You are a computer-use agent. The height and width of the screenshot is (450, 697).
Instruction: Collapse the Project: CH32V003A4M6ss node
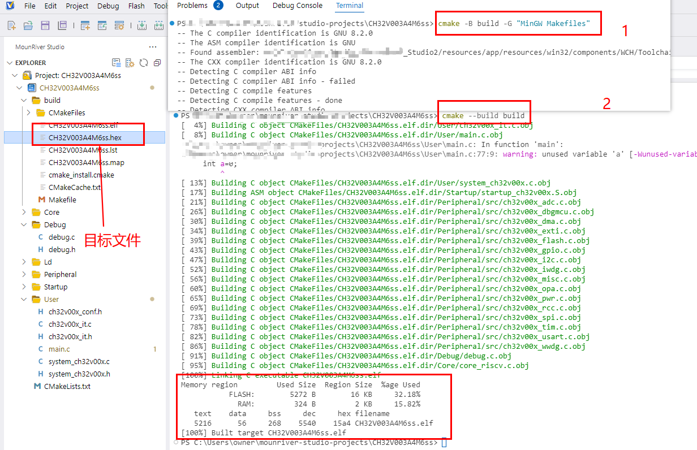coord(15,75)
